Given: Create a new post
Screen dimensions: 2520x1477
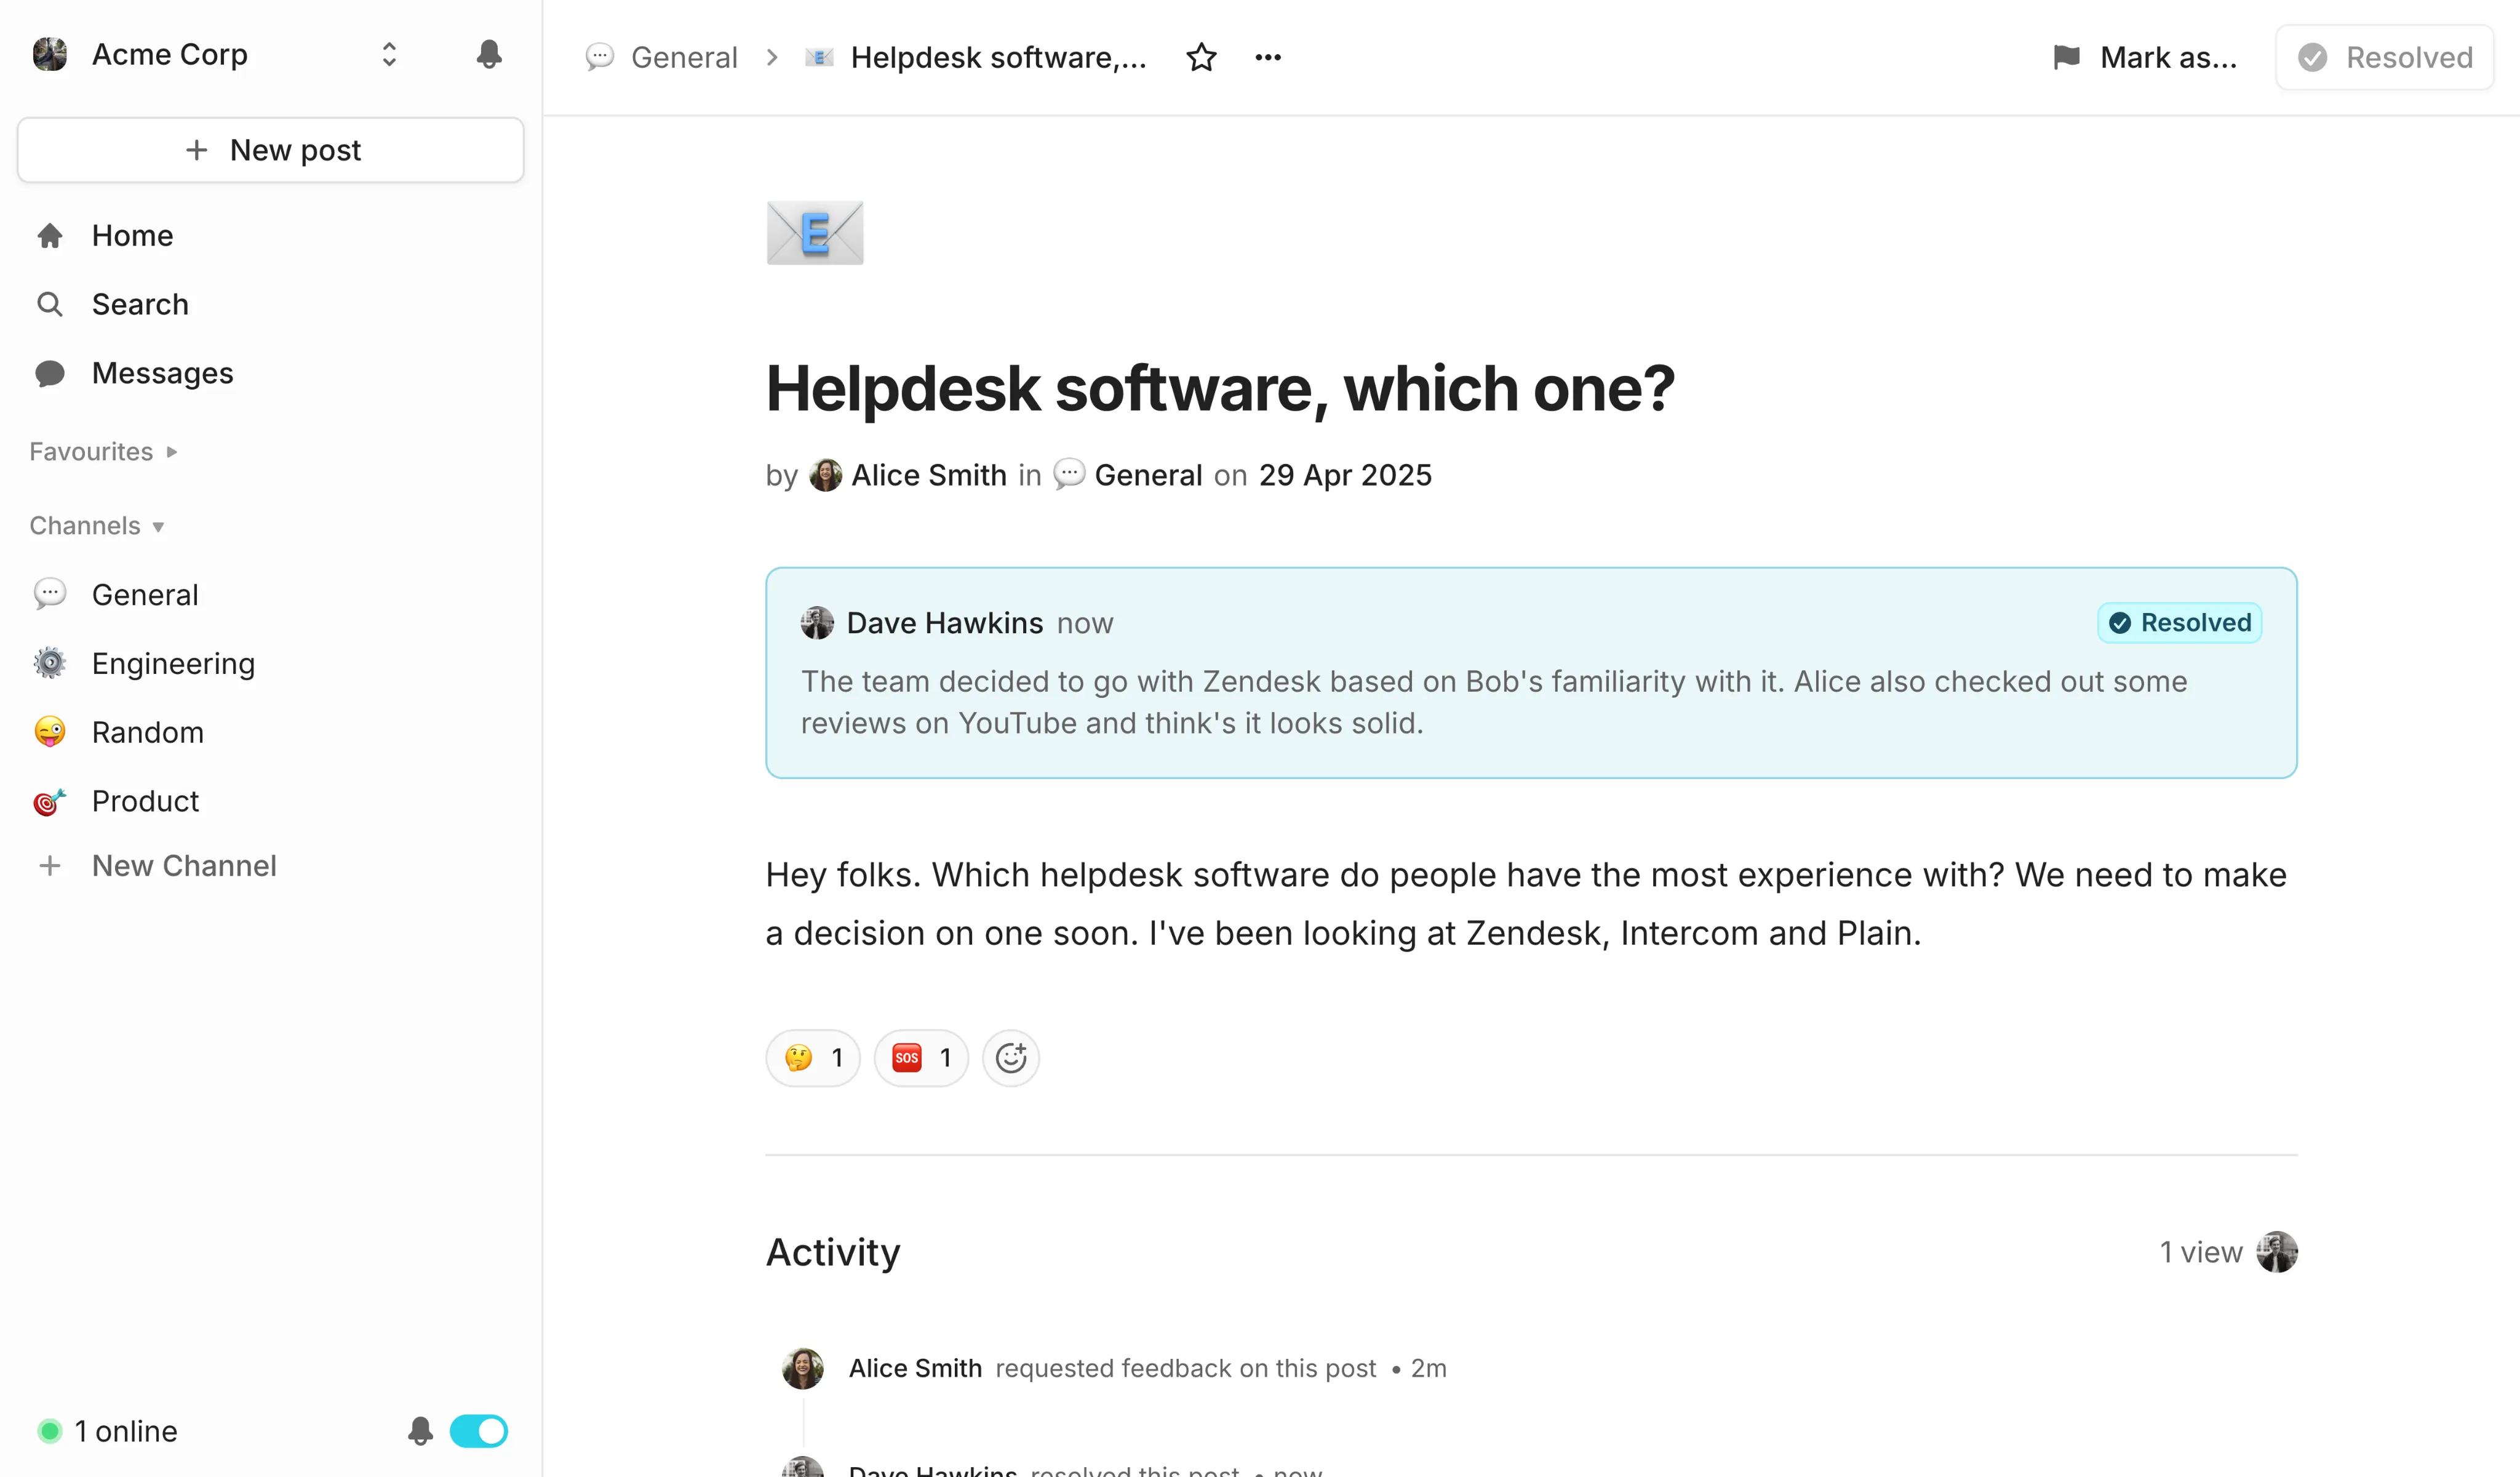Looking at the screenshot, I should coord(270,150).
